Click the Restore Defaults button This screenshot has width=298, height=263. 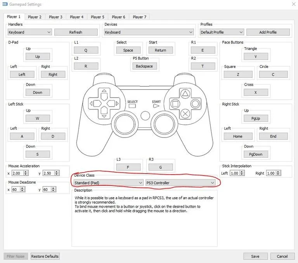point(45,256)
